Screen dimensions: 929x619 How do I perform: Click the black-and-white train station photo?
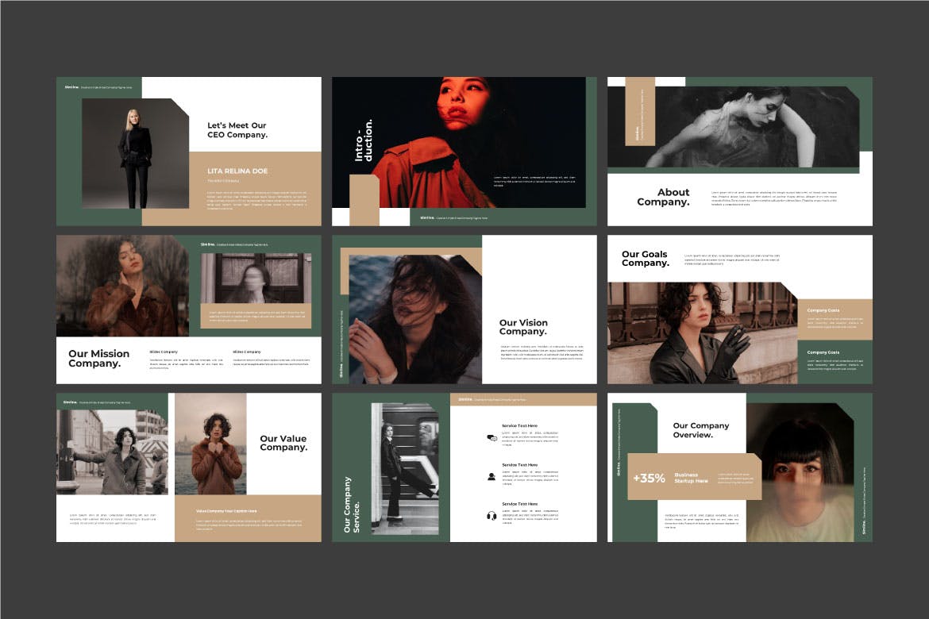click(x=404, y=468)
